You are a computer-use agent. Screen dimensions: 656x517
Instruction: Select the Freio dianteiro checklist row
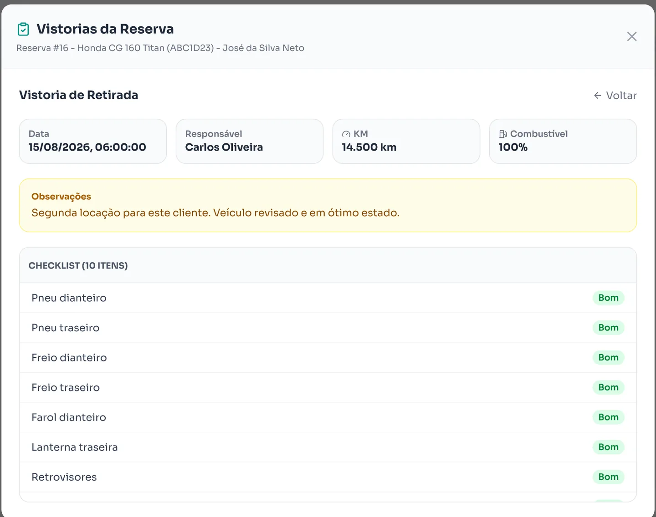[x=328, y=358]
